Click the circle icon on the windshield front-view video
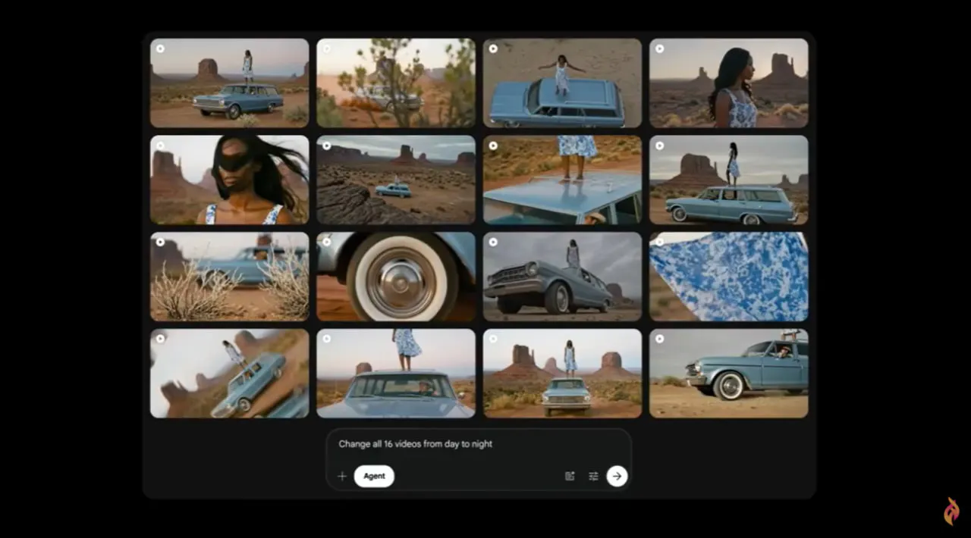 point(327,339)
